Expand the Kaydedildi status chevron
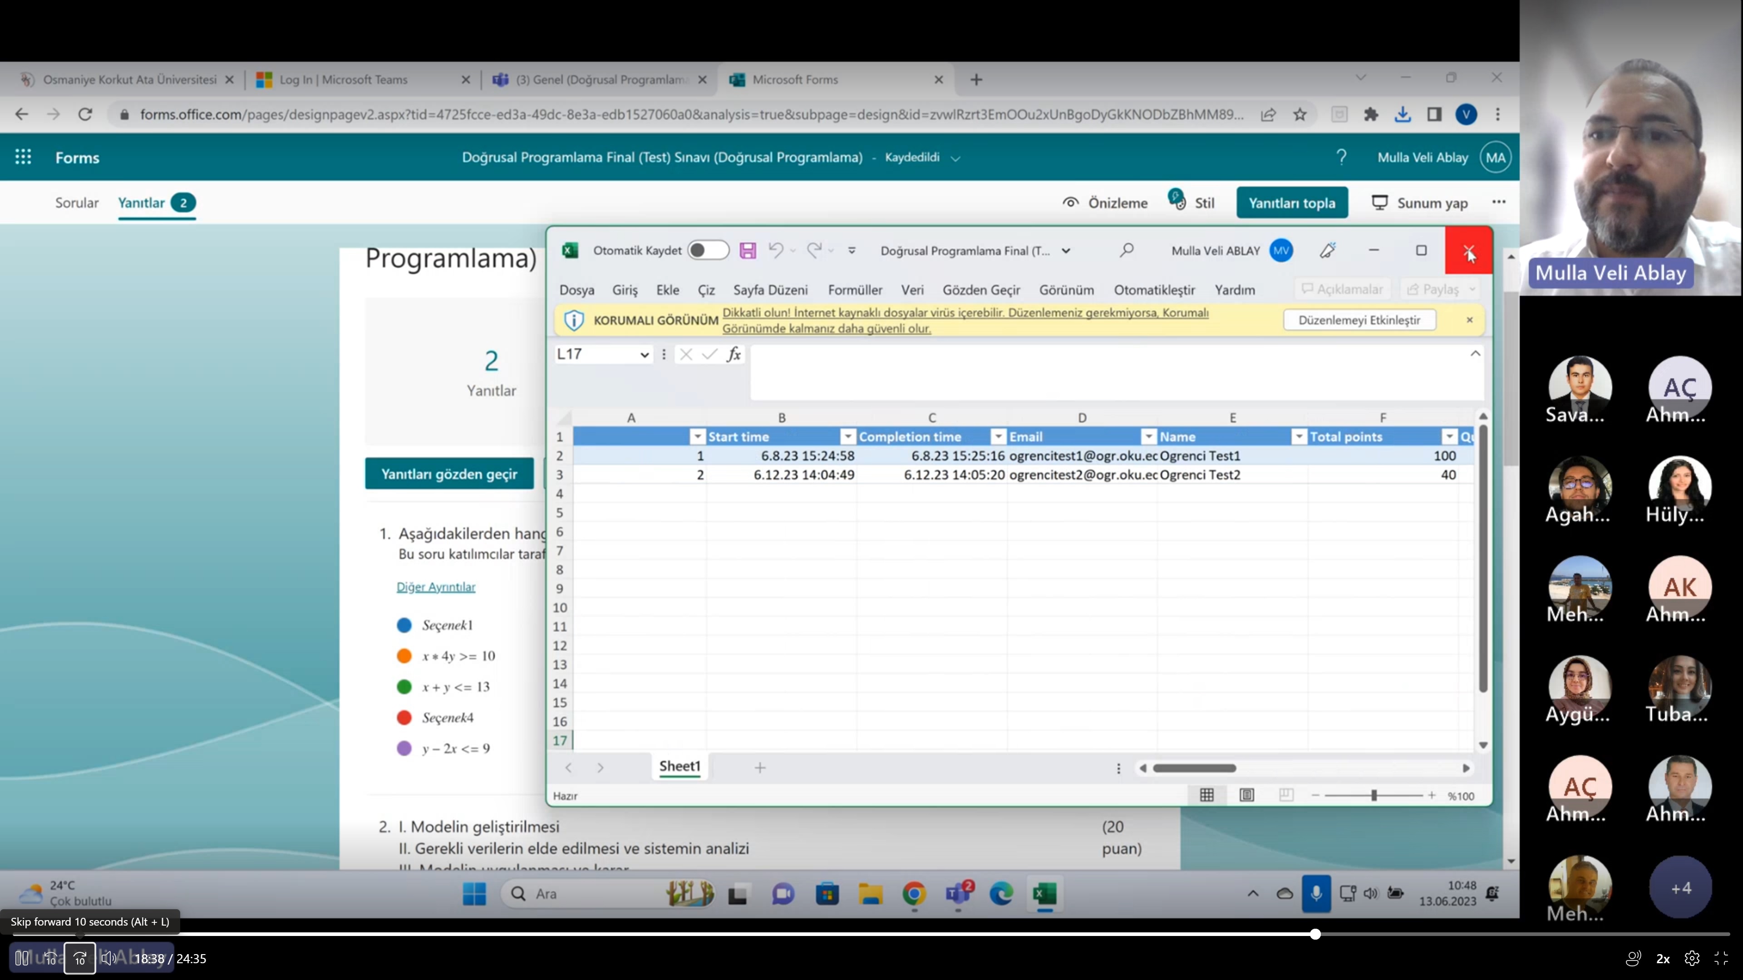Screen dimensions: 1743x980 955,158
